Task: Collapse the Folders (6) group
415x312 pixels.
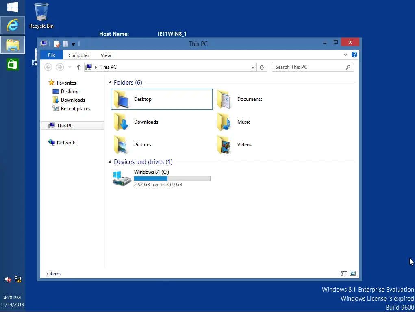Action: pos(110,83)
